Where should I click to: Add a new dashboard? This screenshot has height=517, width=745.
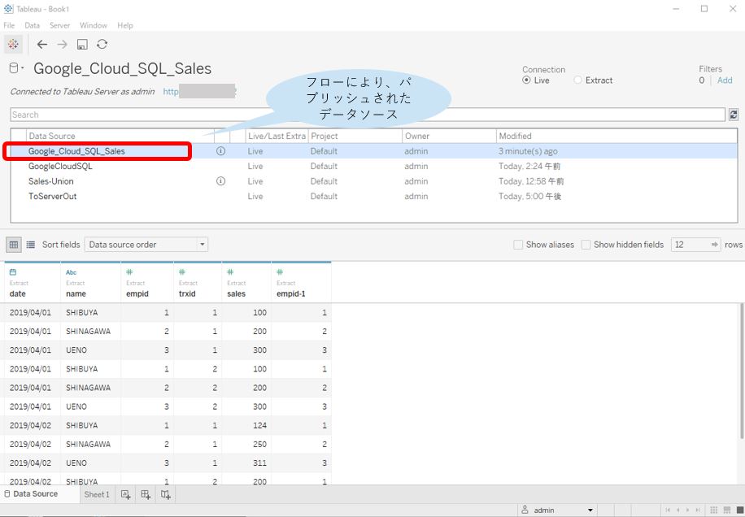(146, 495)
